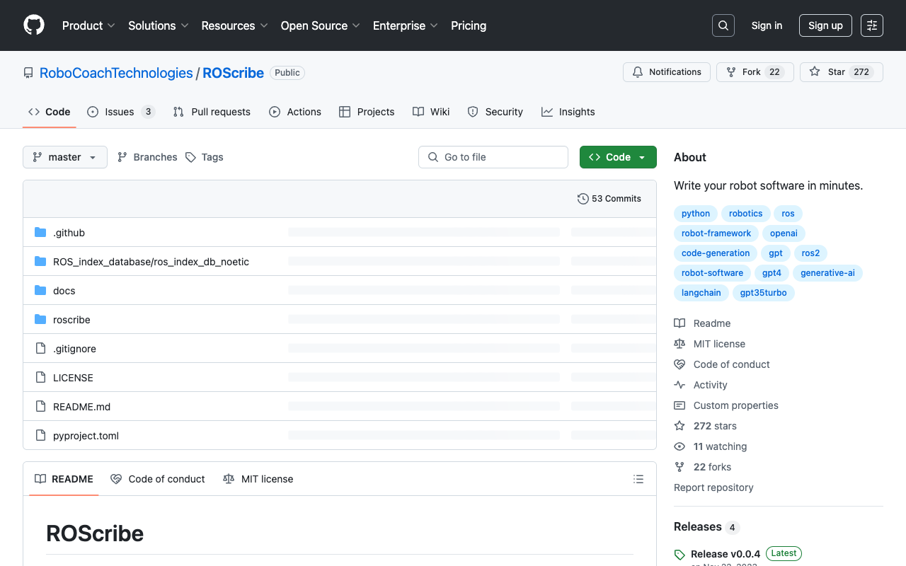Open the Security tab
The width and height of the screenshot is (906, 566).
(x=495, y=112)
